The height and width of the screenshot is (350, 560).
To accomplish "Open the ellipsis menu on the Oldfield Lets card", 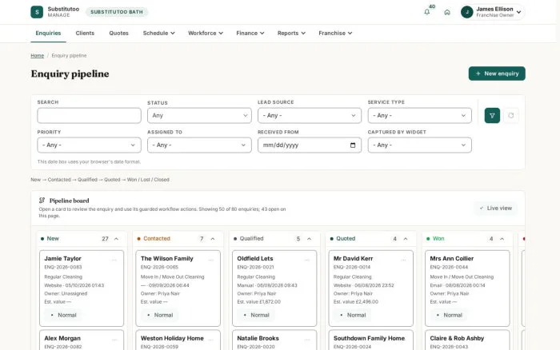I will coord(307,260).
